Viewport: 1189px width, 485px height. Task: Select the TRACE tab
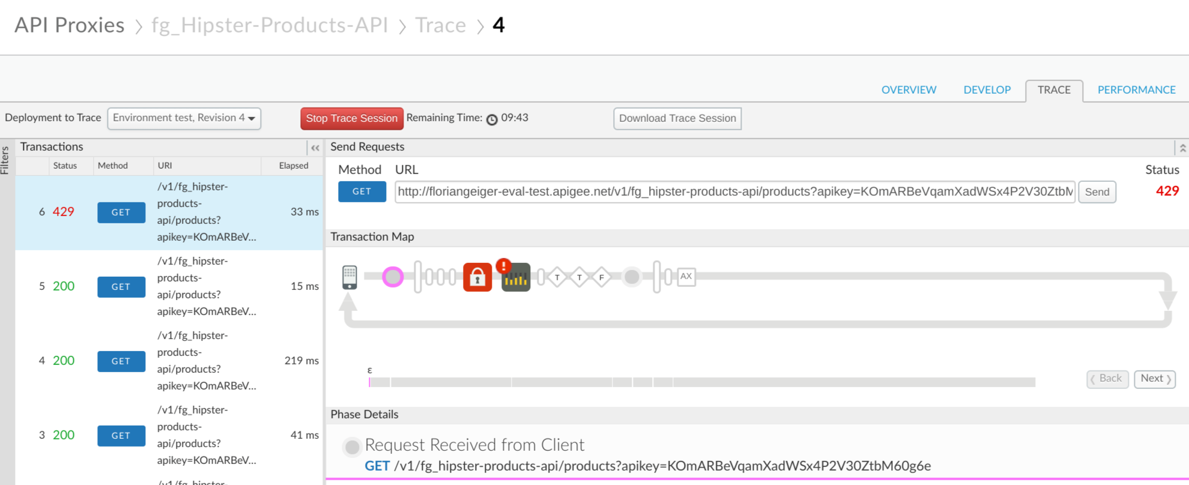[x=1054, y=91]
